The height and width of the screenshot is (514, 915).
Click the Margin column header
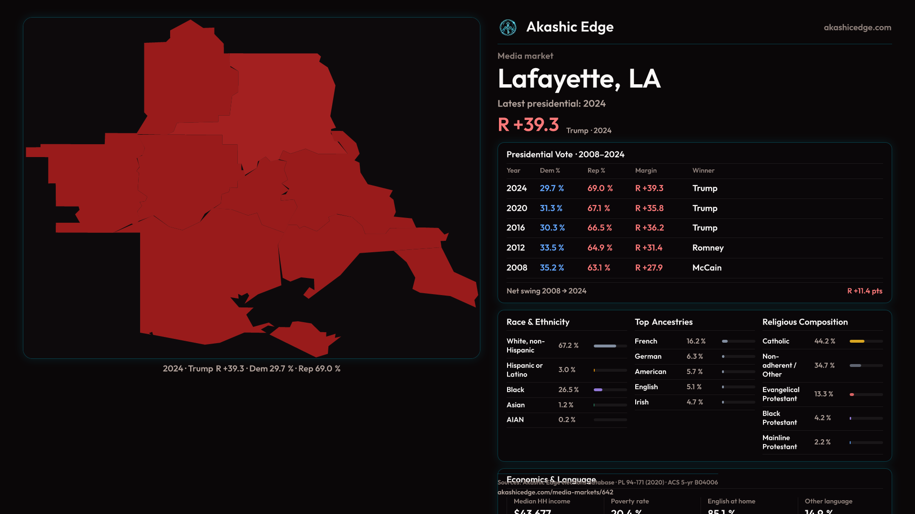645,170
